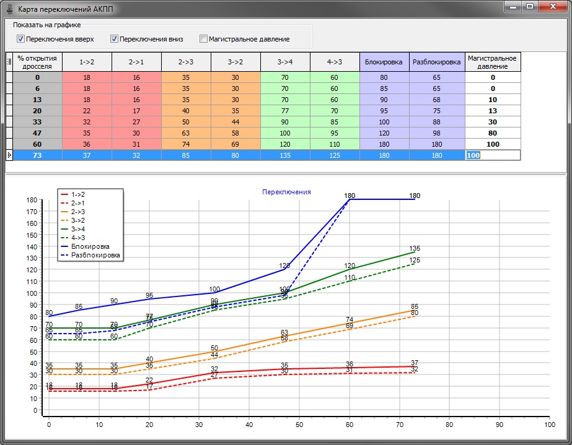Viewport: 572px width, 445px height.
Task: Click the application icon in the title bar
Action: click(10, 9)
